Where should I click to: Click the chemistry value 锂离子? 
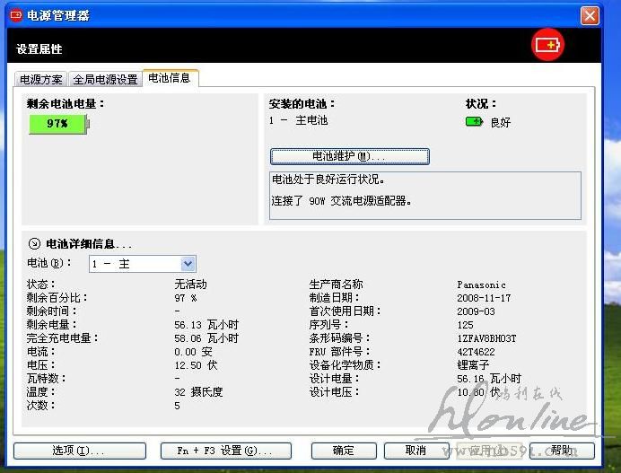473,365
